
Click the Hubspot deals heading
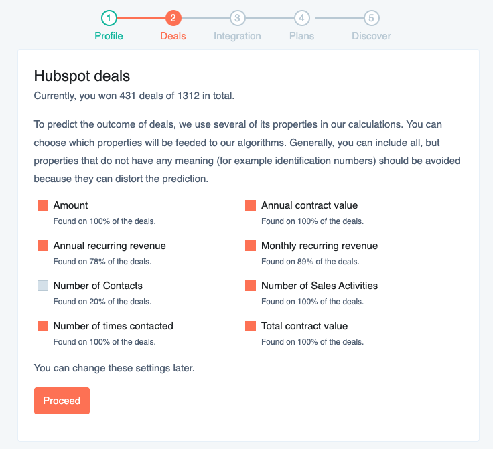click(x=82, y=76)
